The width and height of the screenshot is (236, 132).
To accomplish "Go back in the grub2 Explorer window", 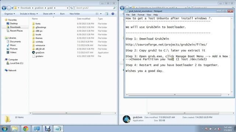I will coord(4,8).
